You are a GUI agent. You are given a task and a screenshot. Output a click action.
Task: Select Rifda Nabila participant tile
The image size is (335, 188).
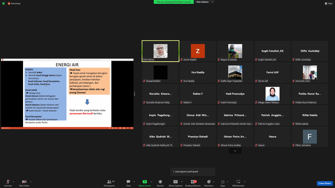click(310, 115)
